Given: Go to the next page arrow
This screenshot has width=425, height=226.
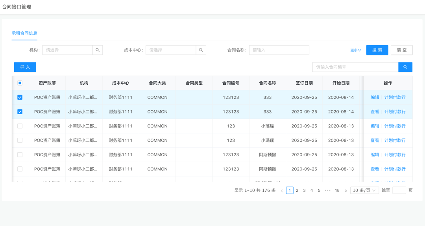Looking at the screenshot, I should [x=346, y=191].
